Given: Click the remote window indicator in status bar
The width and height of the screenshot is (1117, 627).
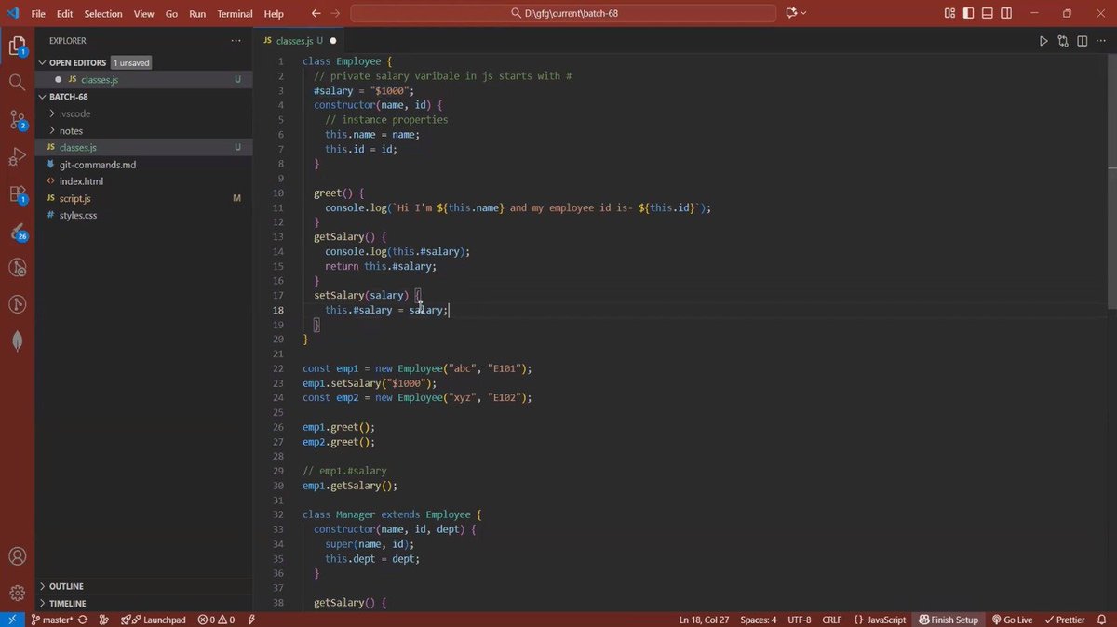Looking at the screenshot, I should tap(12, 620).
